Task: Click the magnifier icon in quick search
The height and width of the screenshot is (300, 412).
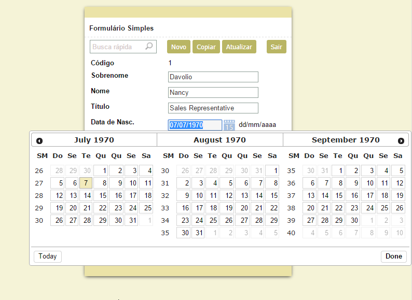Action: [x=149, y=47]
